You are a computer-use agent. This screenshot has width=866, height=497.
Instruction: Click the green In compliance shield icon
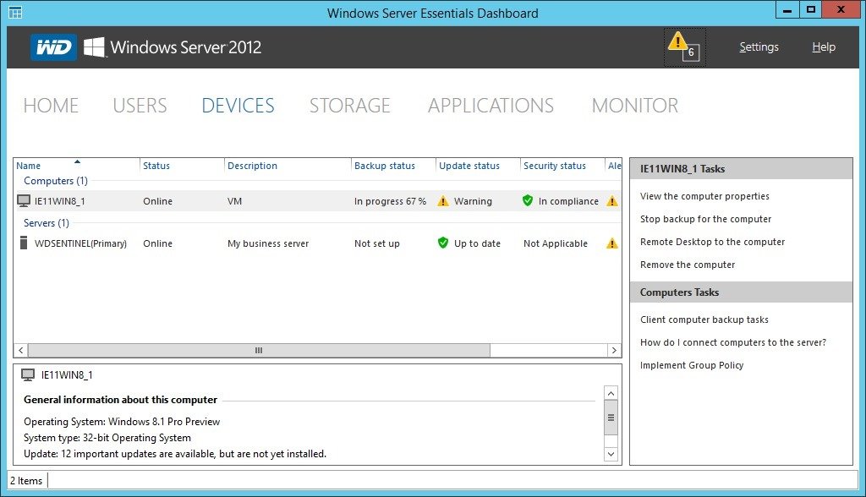click(528, 201)
